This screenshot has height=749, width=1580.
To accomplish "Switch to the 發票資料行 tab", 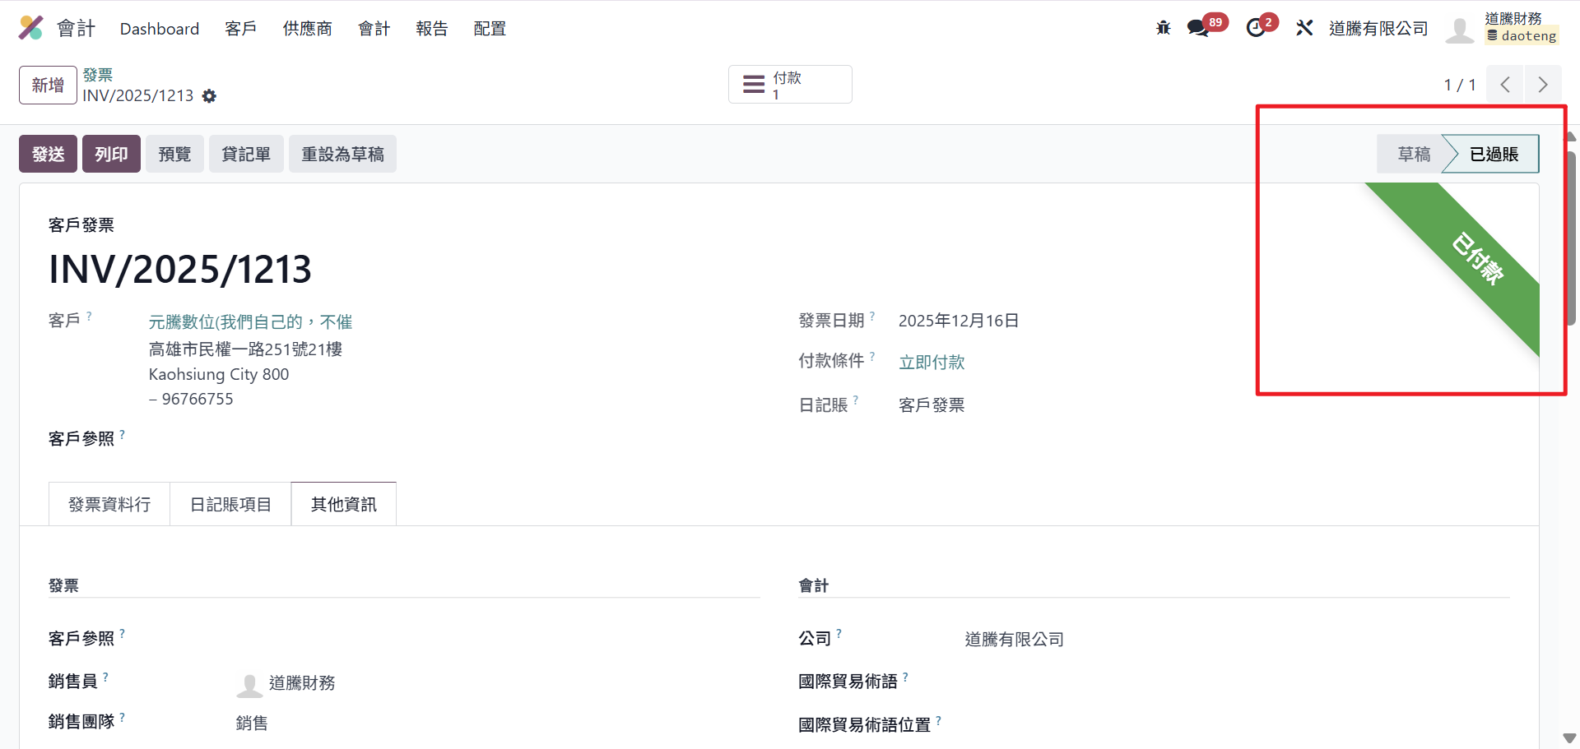I will 109,504.
